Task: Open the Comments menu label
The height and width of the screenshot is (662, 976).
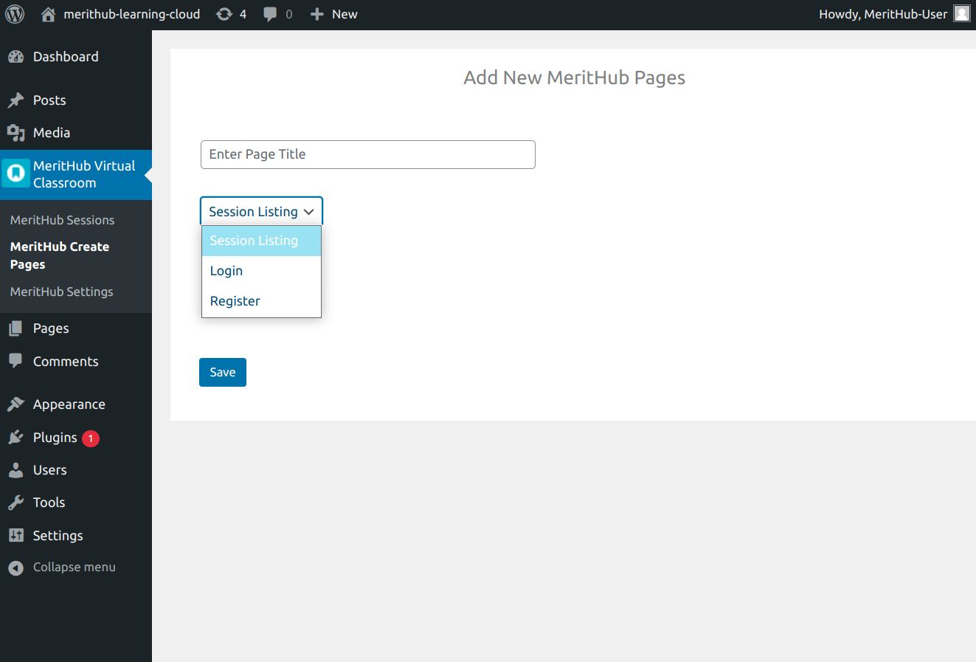Action: pyautogui.click(x=66, y=362)
